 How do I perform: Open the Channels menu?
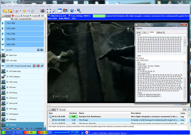pos(28,6)
